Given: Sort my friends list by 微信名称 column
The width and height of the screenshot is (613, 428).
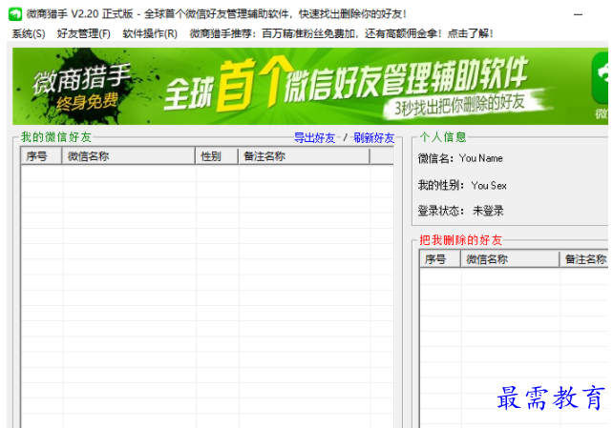Looking at the screenshot, I should (x=129, y=156).
